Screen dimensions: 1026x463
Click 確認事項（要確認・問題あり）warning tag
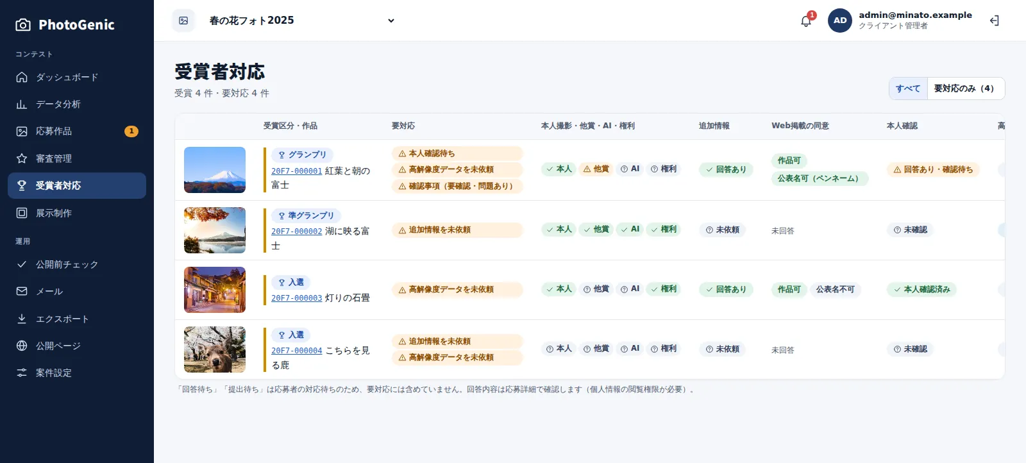(457, 186)
